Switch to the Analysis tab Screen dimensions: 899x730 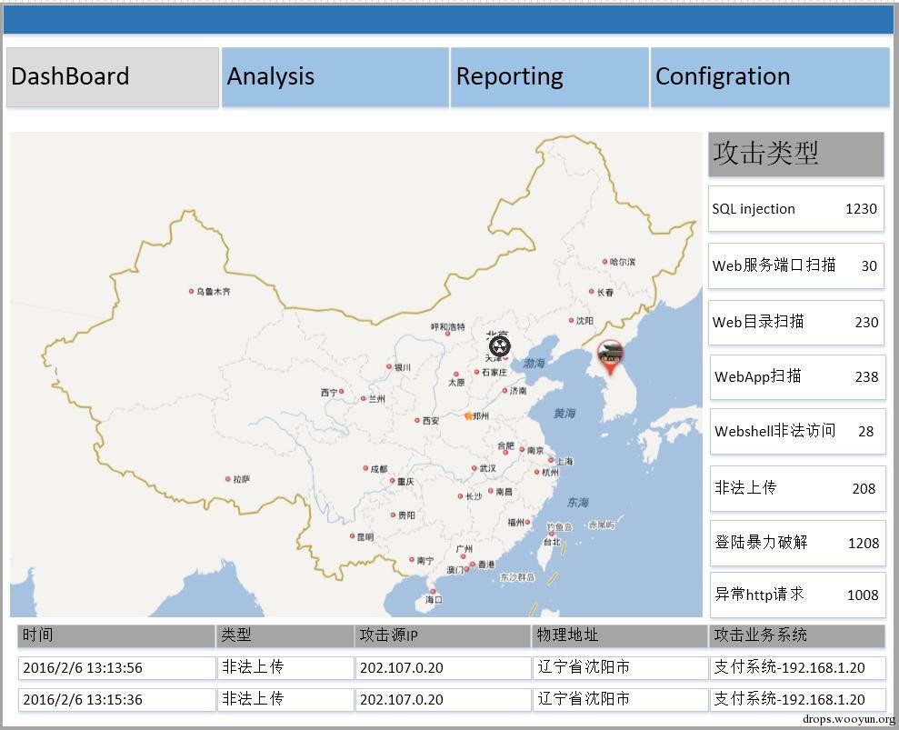click(335, 77)
